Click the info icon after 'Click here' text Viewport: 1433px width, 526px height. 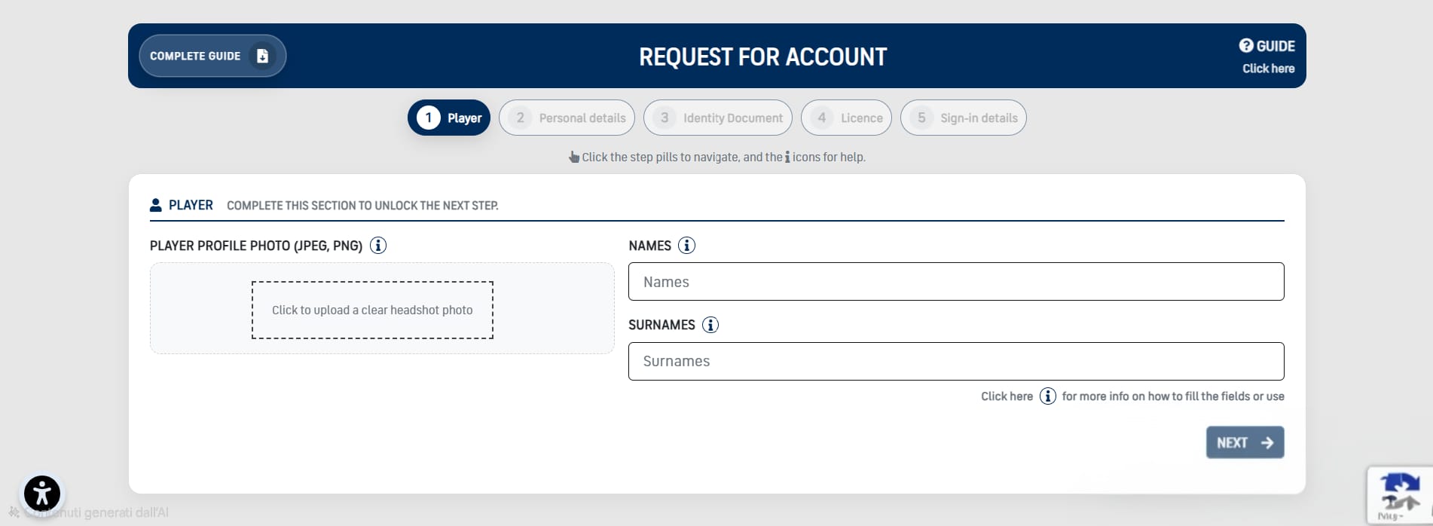pos(1047,396)
